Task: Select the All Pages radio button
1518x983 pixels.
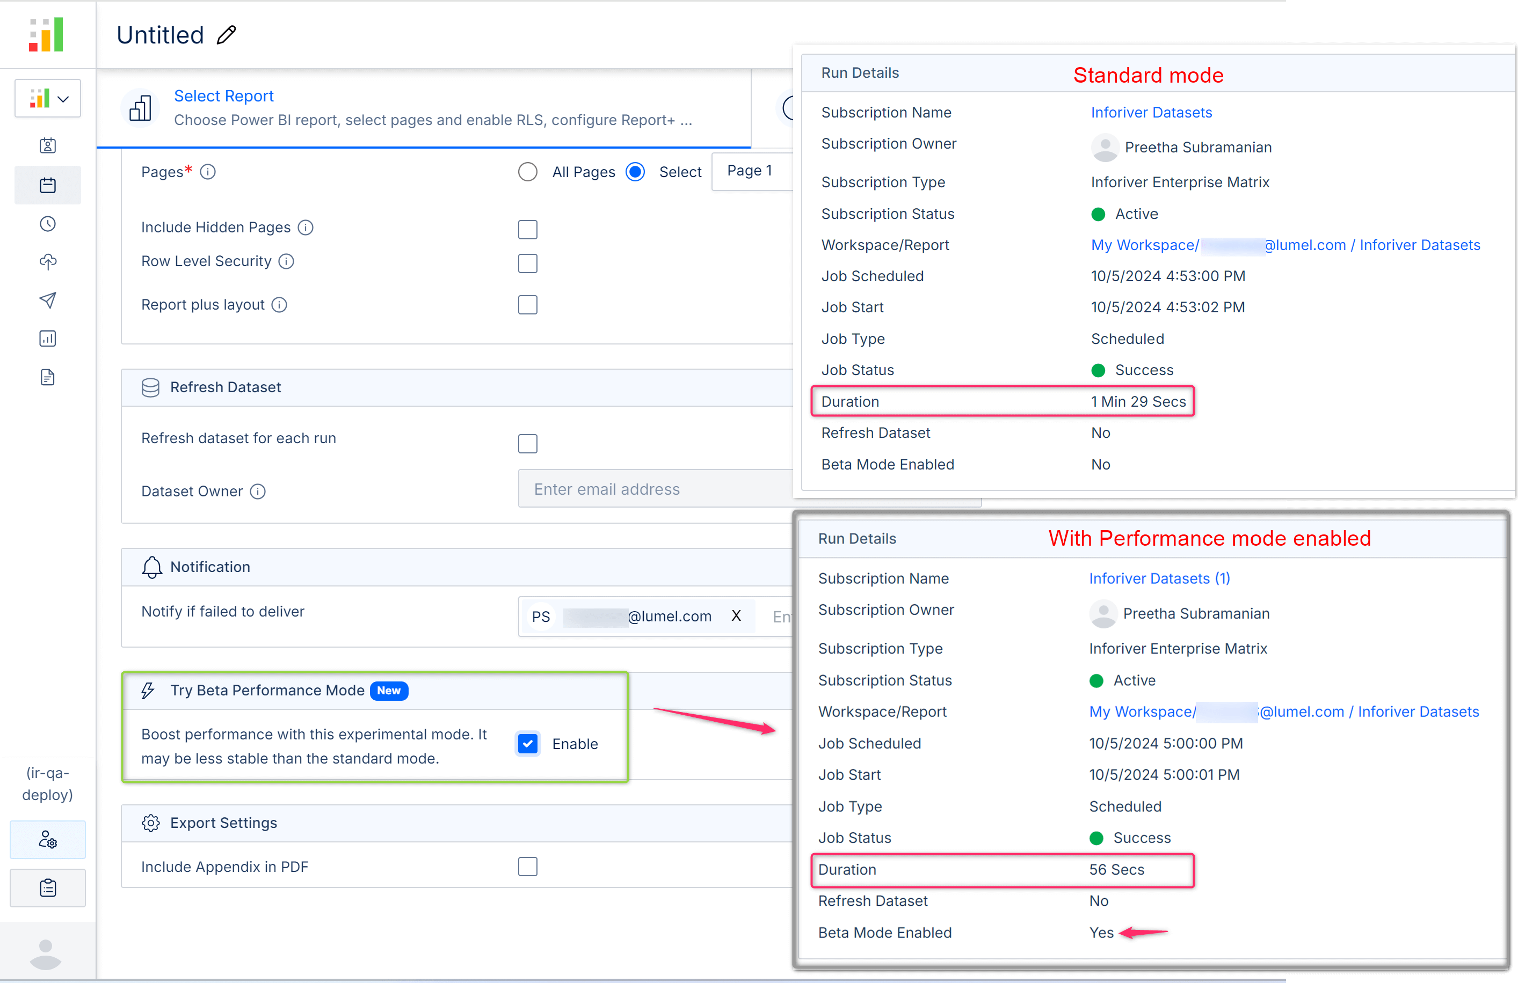Action: tap(529, 171)
